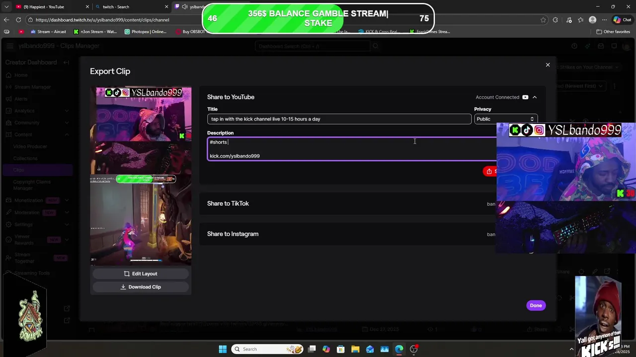Open the Twitch dashboard hamburger menu

10,46
